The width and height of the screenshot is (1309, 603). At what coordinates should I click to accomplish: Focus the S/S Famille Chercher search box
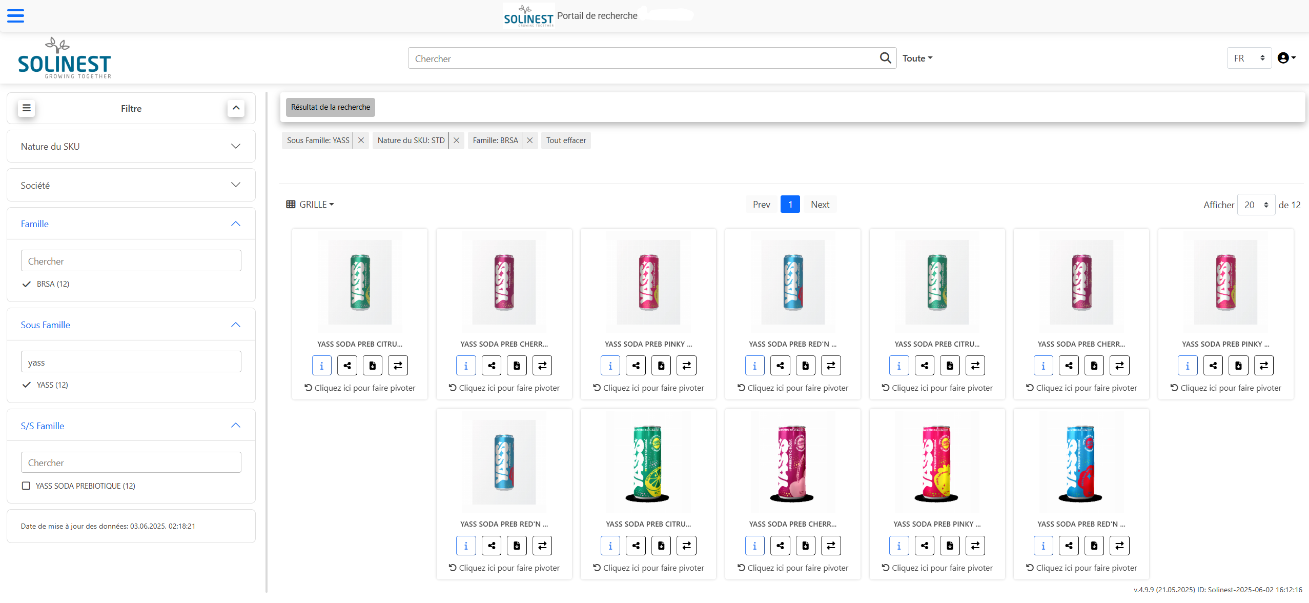pyautogui.click(x=131, y=463)
